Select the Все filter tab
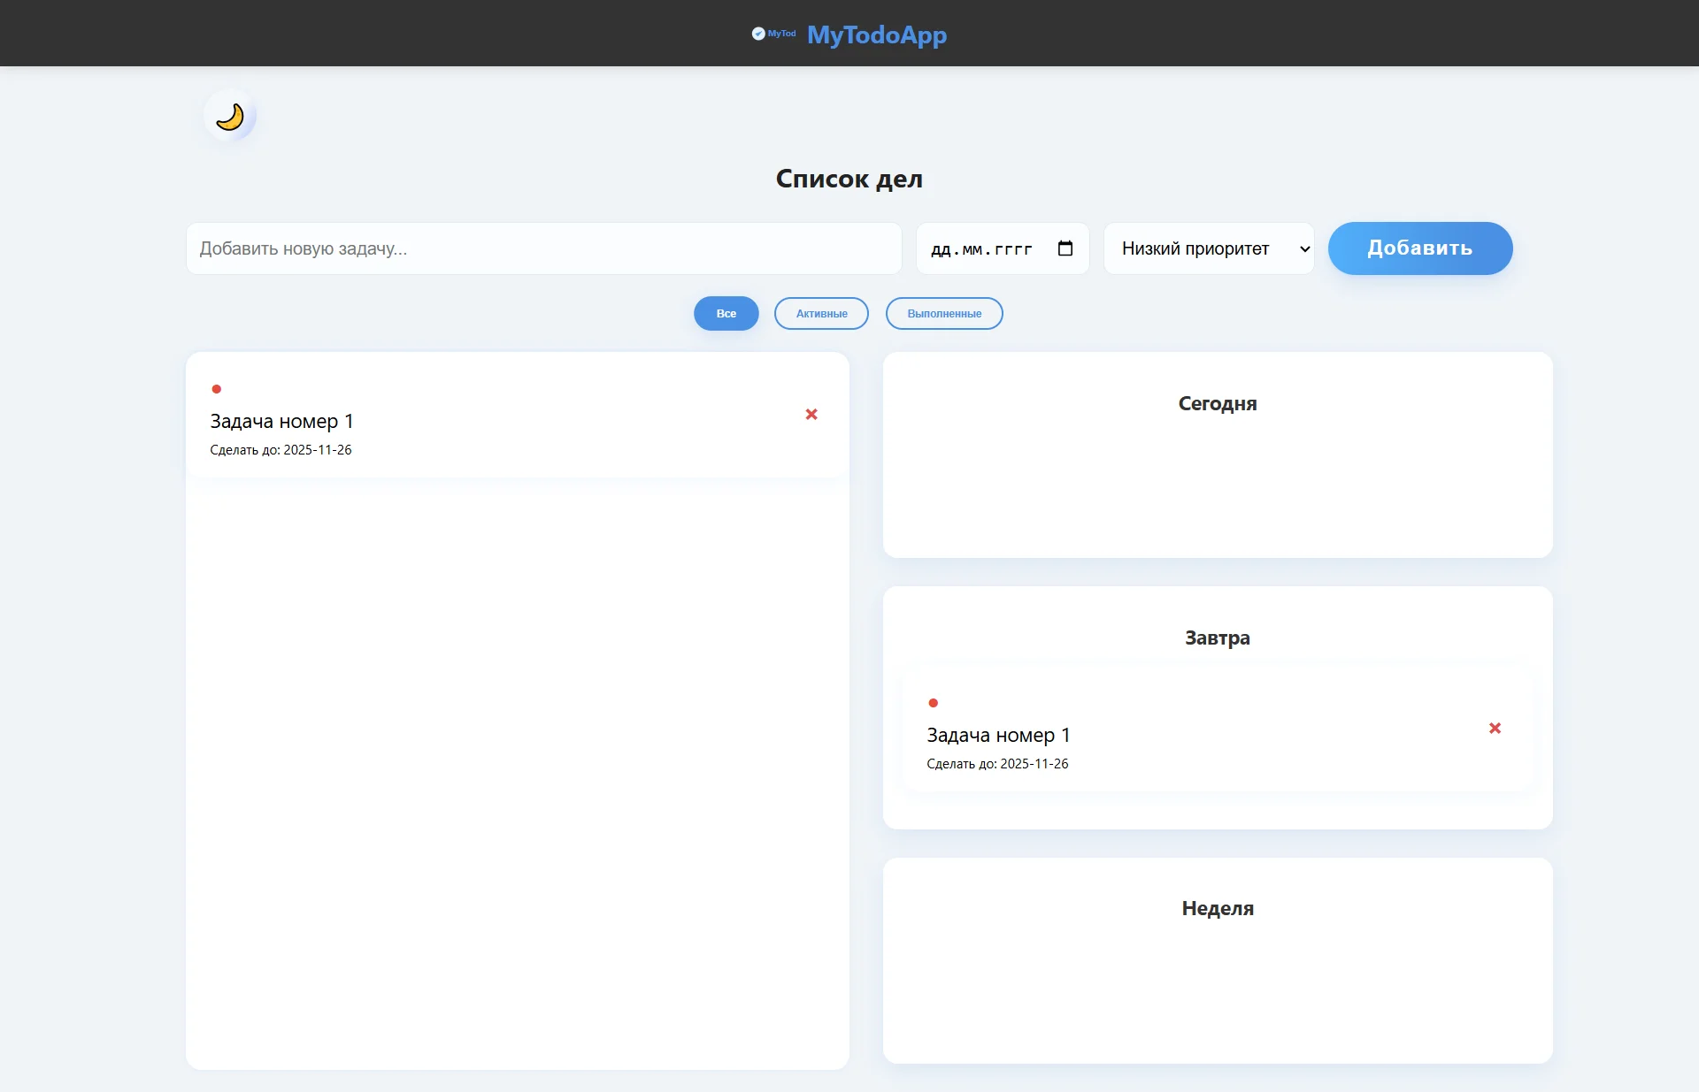 coord(726,314)
